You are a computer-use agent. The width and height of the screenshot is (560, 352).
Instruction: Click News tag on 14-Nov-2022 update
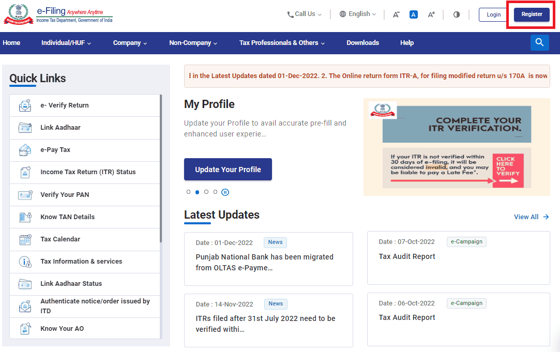276,304
